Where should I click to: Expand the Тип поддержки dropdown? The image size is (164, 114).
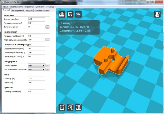click(36, 65)
